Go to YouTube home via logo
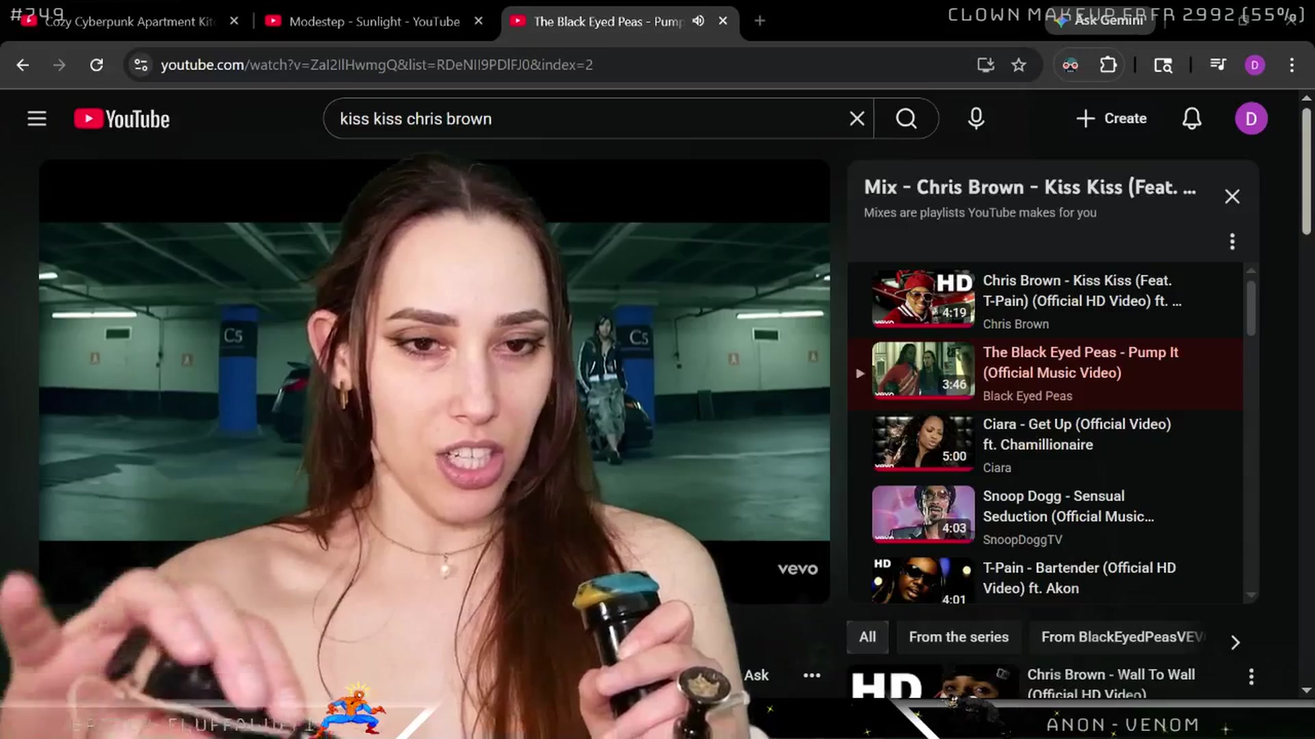This screenshot has height=739, width=1315. click(x=122, y=119)
